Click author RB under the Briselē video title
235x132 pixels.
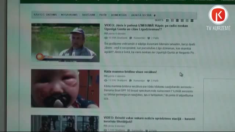tap(105, 126)
